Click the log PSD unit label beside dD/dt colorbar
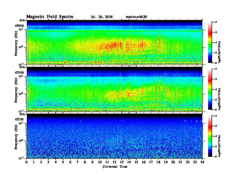The height and width of the screenshot is (186, 241). tap(220, 99)
